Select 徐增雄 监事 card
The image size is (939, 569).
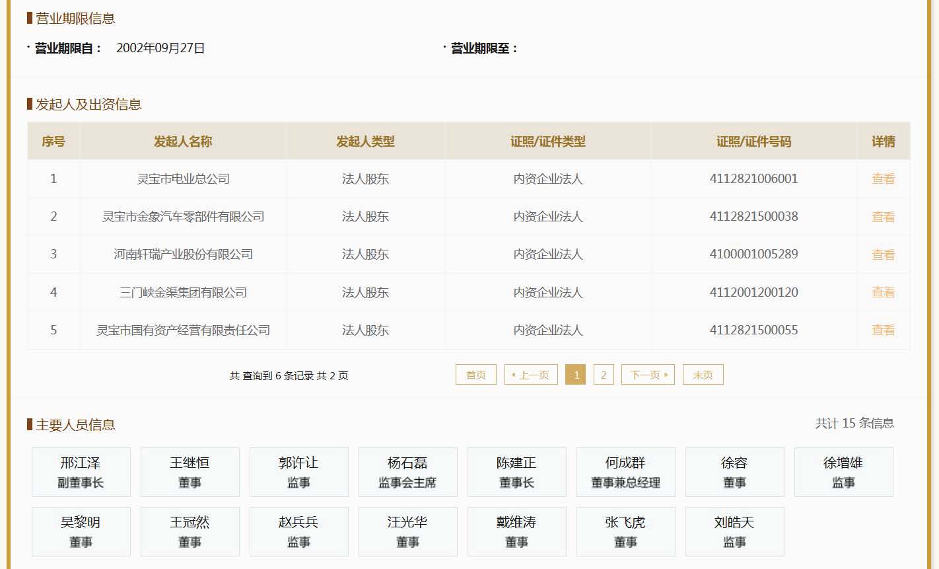pos(844,472)
